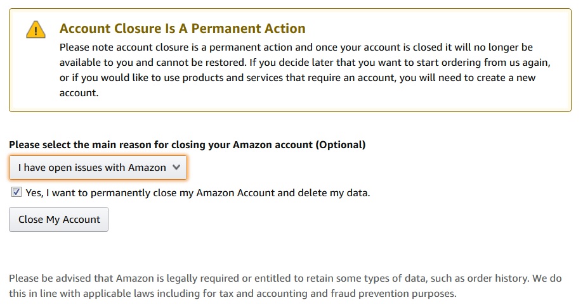
Task: Click the yellow warning triangle icon
Action: [36, 30]
